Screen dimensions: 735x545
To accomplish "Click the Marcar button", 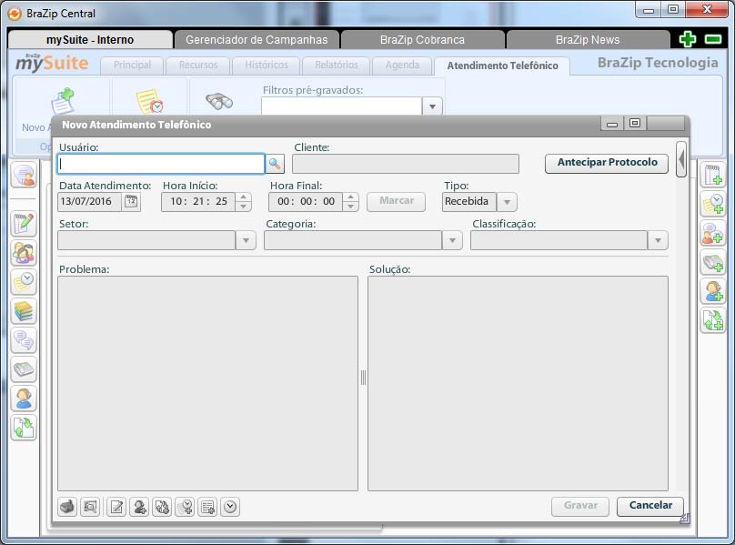I will pyautogui.click(x=396, y=201).
